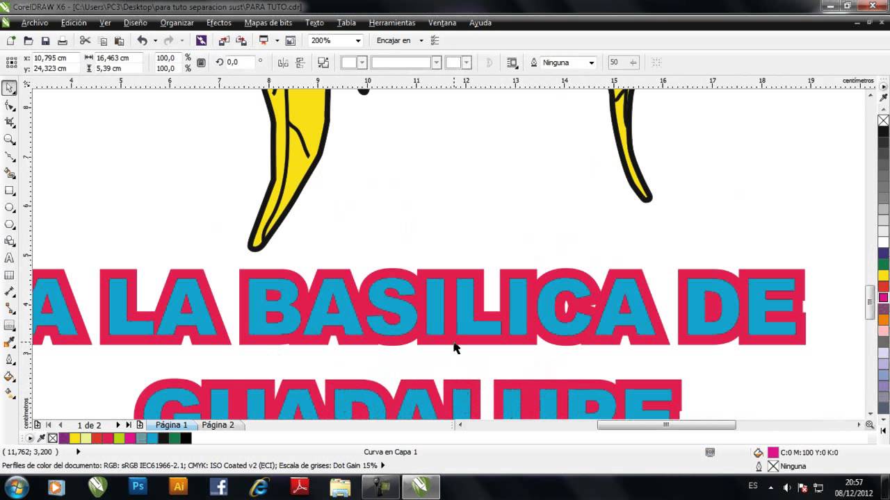Open the Edición menu
Screen dimensions: 890x500
(74, 23)
